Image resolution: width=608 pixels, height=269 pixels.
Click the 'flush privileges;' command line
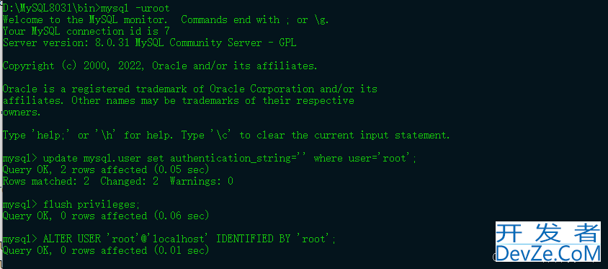(71, 205)
